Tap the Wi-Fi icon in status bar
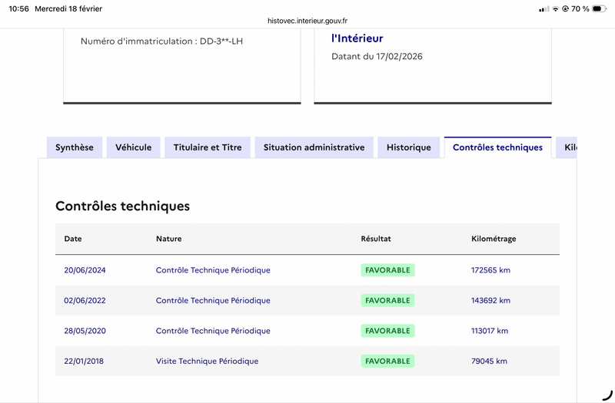615x403 pixels. click(555, 9)
